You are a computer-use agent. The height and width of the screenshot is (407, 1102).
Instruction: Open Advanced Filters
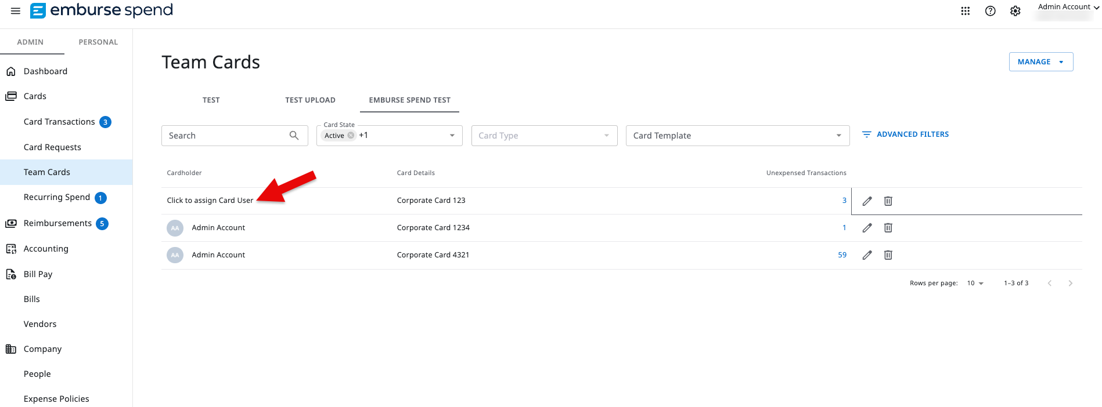click(x=905, y=135)
